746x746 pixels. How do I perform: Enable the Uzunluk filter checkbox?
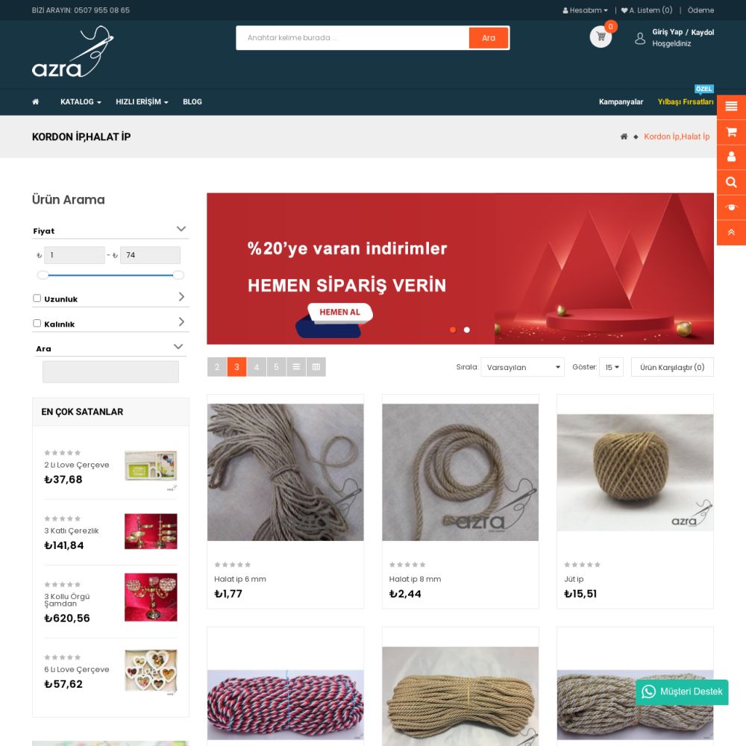point(37,298)
